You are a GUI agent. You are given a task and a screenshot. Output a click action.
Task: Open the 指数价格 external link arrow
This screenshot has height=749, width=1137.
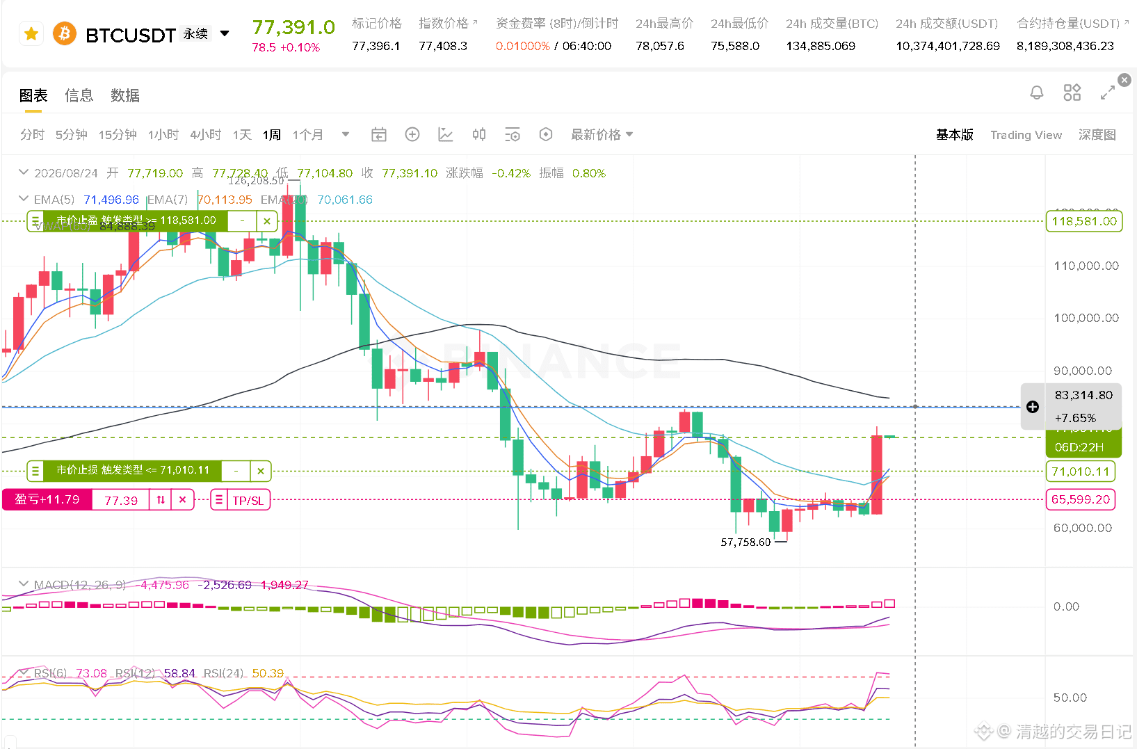475,23
